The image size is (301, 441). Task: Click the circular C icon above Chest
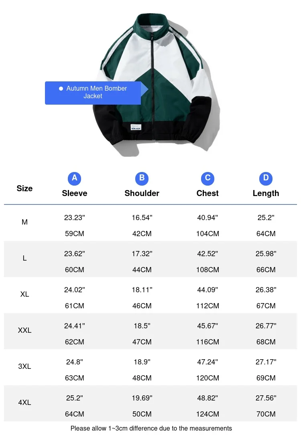coord(207,178)
